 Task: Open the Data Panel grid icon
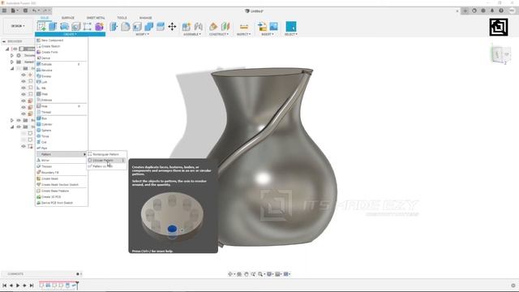(4, 11)
